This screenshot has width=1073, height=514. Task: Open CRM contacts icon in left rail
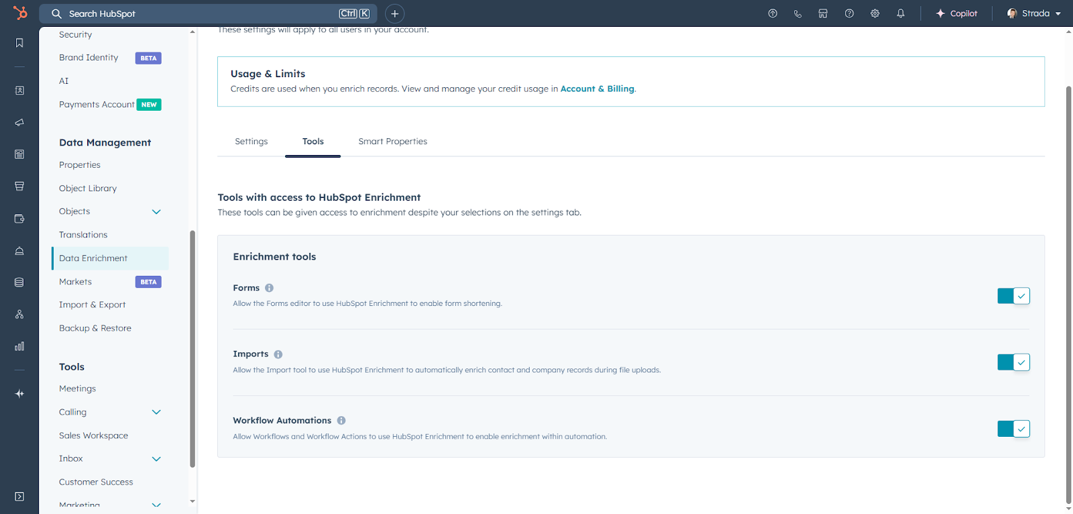pyautogui.click(x=19, y=90)
